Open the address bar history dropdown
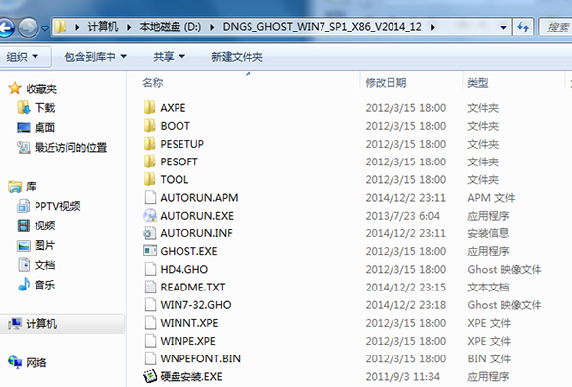 click(503, 27)
